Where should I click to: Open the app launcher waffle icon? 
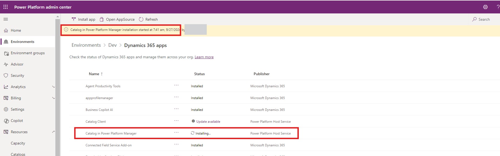tap(5, 7)
